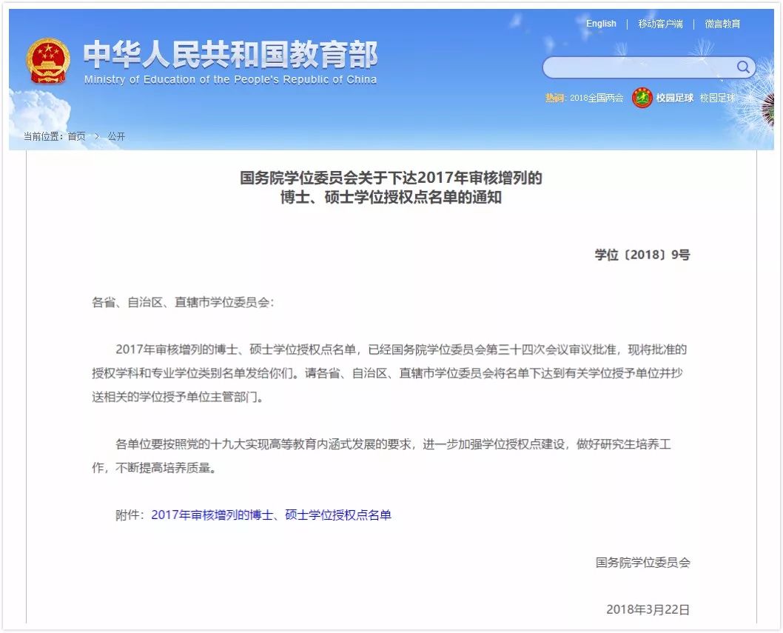Open the 公开 breadcrumb section
Screen dimensions: 783x633
pos(116,136)
